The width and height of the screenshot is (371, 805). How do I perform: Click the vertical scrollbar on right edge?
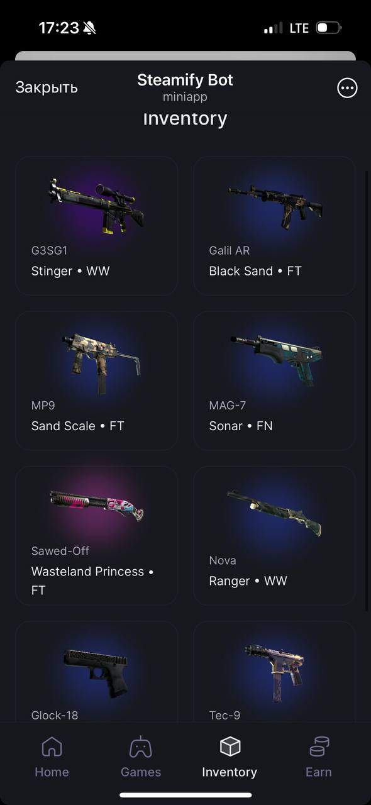tap(368, 390)
